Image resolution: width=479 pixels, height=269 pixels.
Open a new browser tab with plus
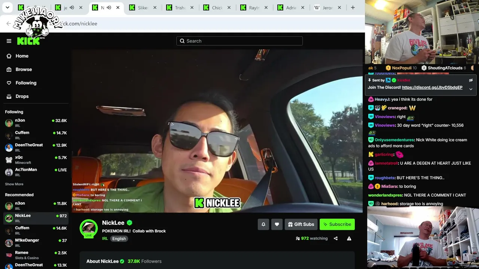point(353,7)
